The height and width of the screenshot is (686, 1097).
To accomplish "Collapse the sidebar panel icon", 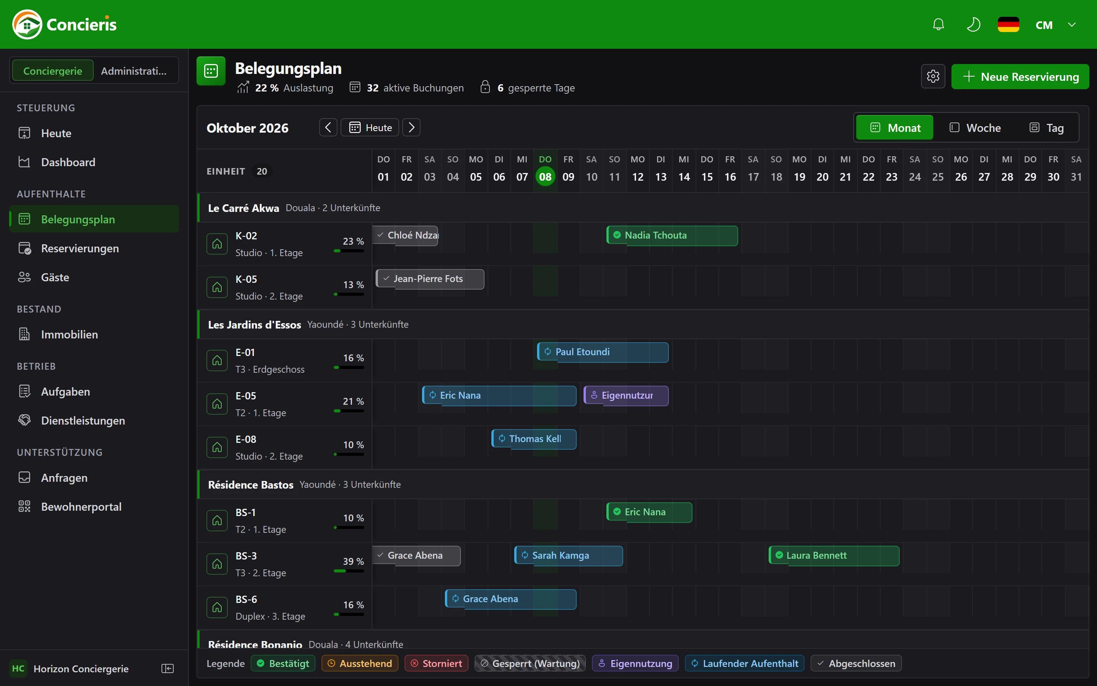I will coord(168,668).
